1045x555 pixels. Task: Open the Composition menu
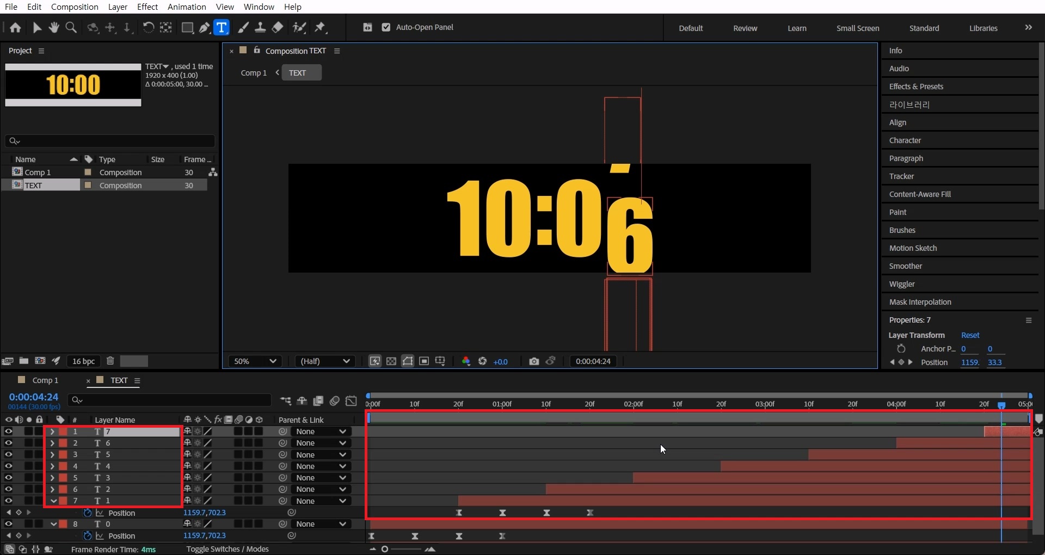click(75, 7)
